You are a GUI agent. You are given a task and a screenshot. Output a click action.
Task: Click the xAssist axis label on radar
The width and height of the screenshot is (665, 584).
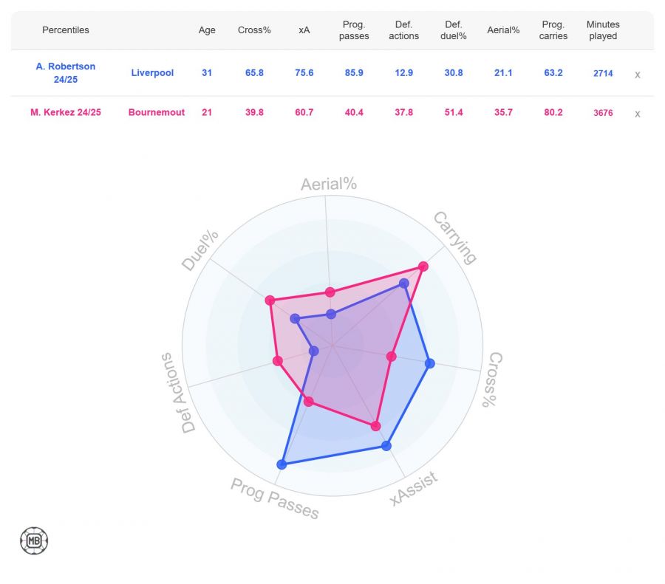point(414,489)
